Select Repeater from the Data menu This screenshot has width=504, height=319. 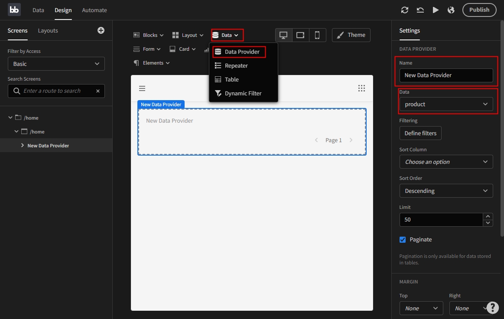pos(236,66)
